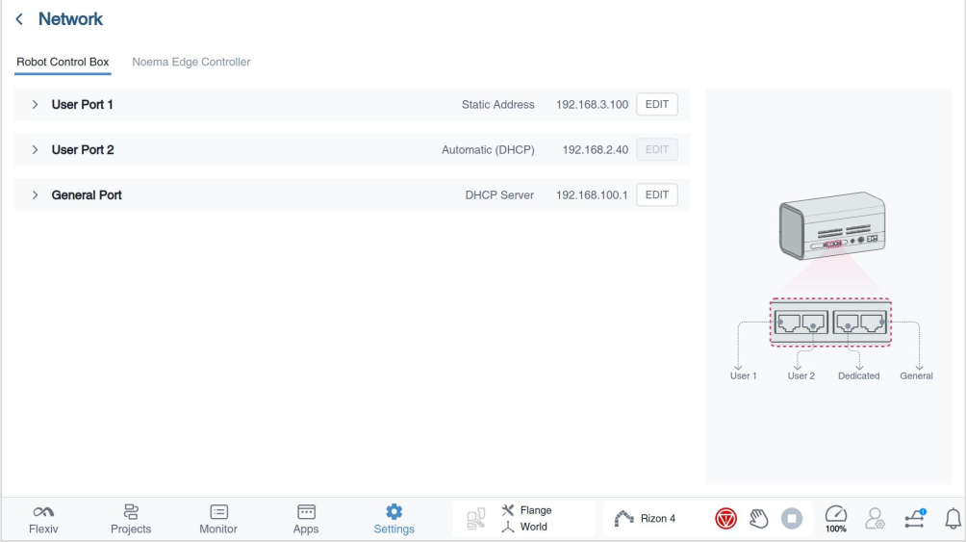Click the red emergency stop icon
This screenshot has height=542, width=966.
725,519
